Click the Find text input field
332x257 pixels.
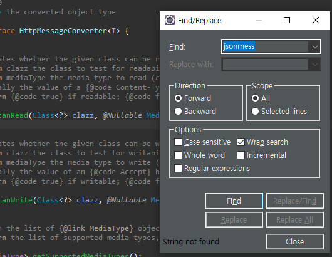tap(265, 46)
